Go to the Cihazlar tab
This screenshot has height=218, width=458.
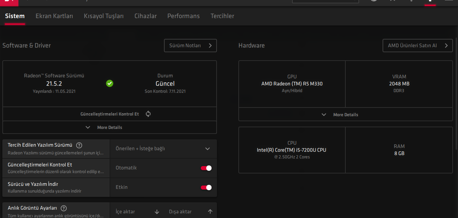(x=146, y=16)
